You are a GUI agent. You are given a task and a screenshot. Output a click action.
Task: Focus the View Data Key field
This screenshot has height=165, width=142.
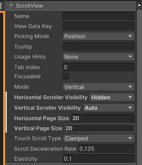99,26
